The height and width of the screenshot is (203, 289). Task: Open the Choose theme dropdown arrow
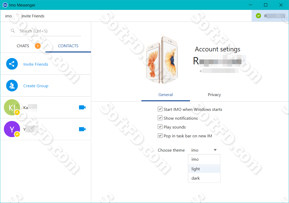(x=215, y=150)
